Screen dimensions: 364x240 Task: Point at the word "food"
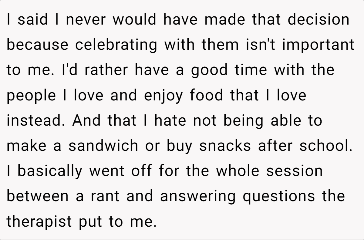pos(207,95)
